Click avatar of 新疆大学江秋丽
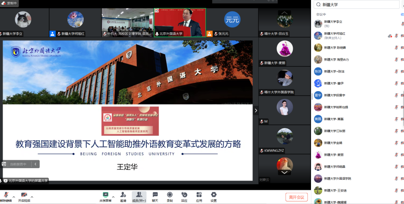Screen dimensions: 404x204 coord(318,131)
